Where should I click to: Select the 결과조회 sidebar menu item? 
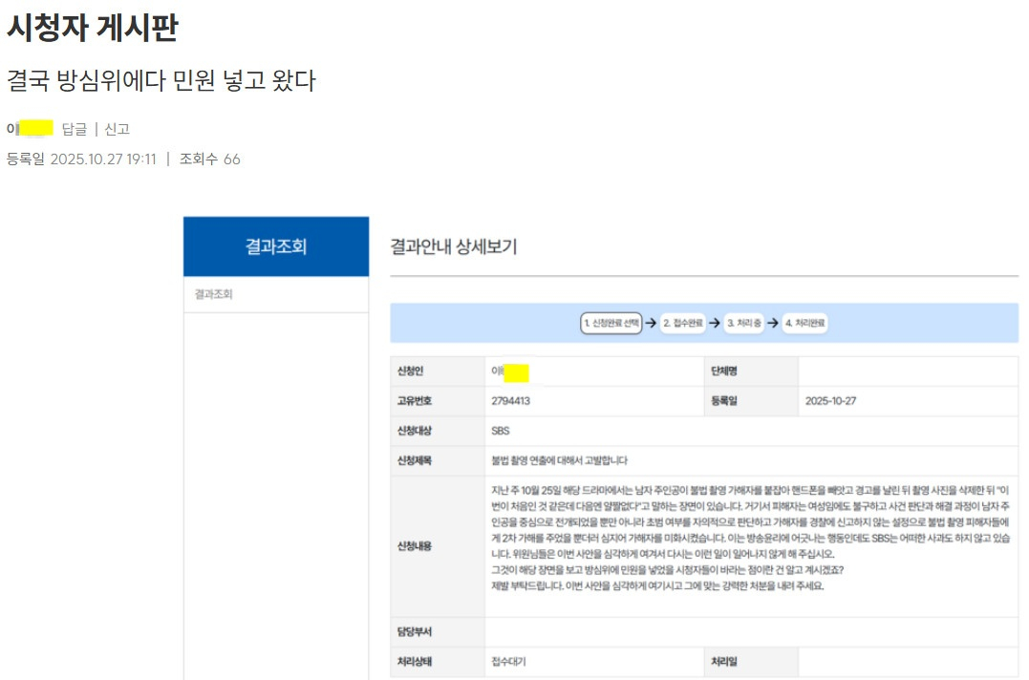[213, 294]
